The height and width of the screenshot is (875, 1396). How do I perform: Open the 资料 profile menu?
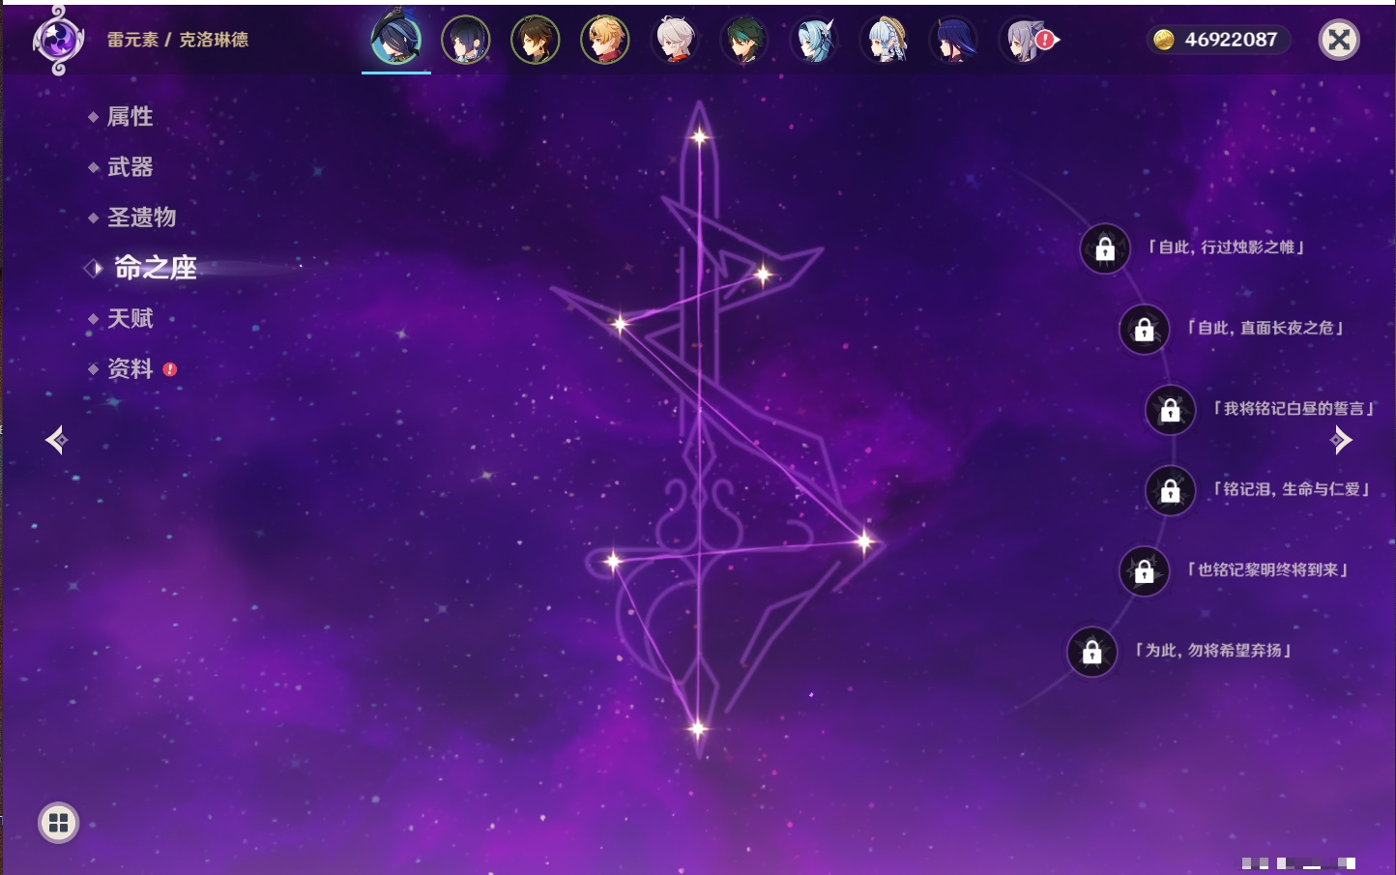click(x=130, y=368)
